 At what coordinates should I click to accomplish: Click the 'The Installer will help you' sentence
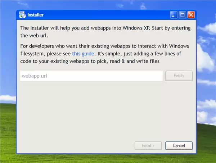point(54,28)
